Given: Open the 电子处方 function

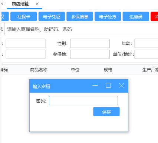Looking at the screenshot, I should point(108,16).
